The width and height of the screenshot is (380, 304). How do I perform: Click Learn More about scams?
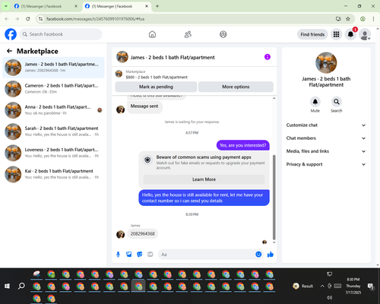204,179
